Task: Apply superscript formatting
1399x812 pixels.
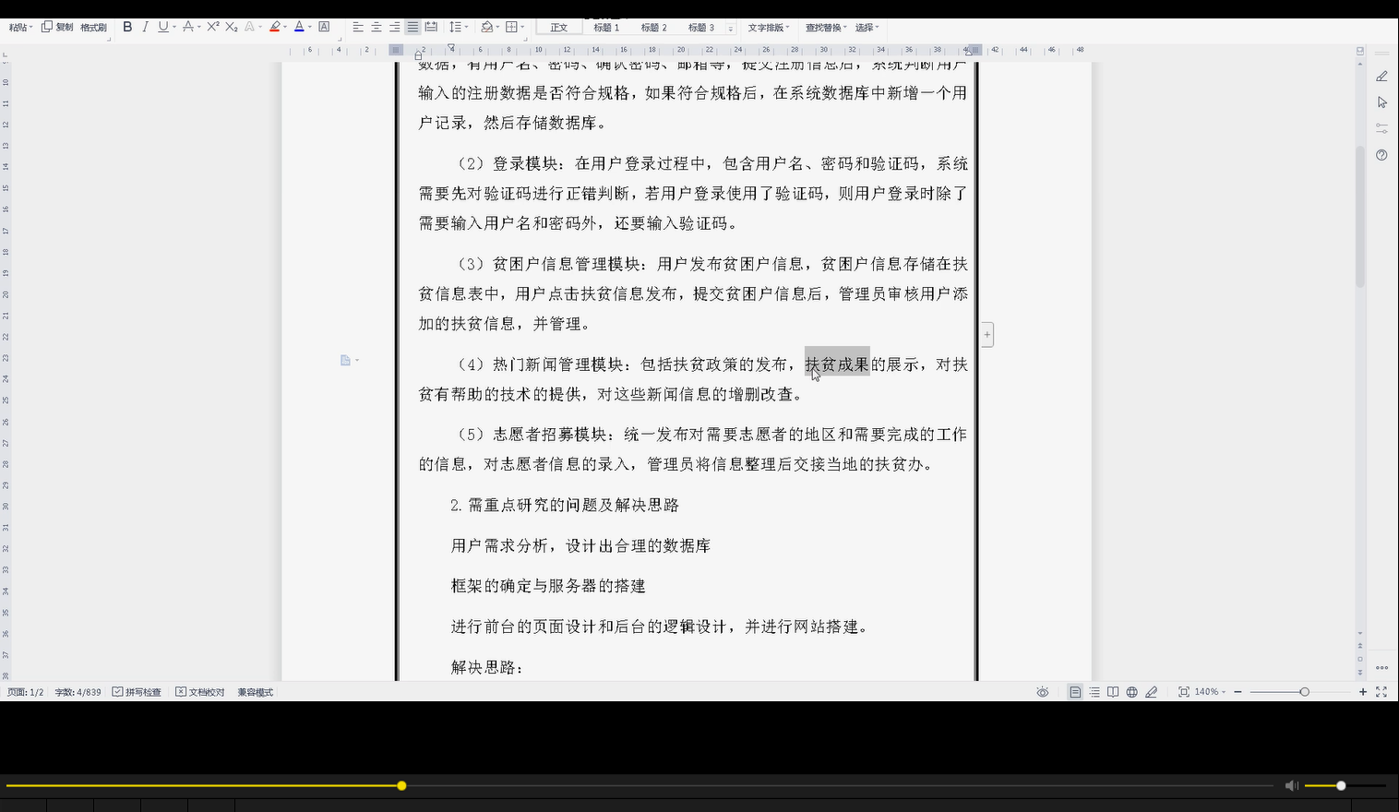Action: pyautogui.click(x=212, y=27)
